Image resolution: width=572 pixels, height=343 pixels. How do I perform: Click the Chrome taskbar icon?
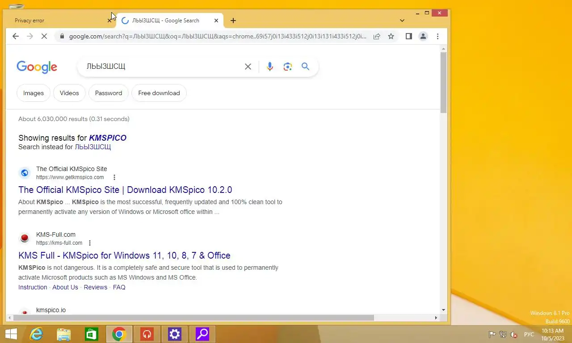119,334
